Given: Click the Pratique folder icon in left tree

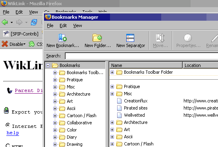Looking at the screenshot, I should (62, 80).
